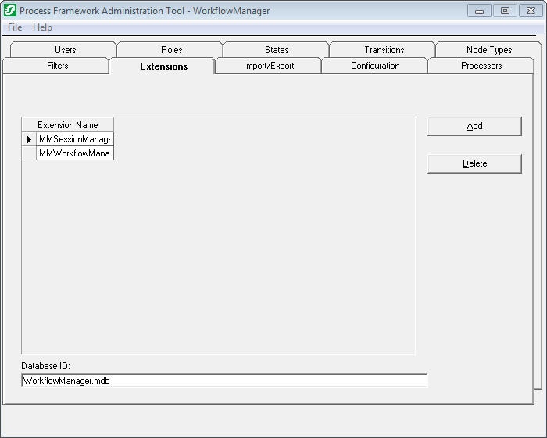Show the Filters tab
547x438 pixels.
coord(58,66)
